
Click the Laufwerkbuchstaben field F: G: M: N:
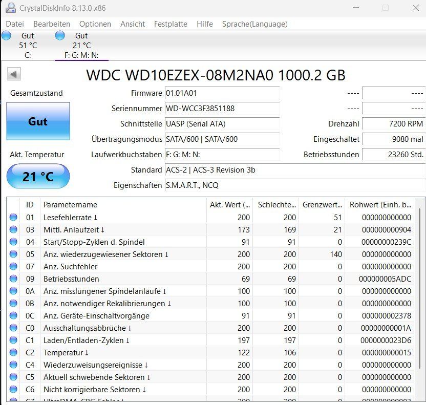[x=222, y=155]
